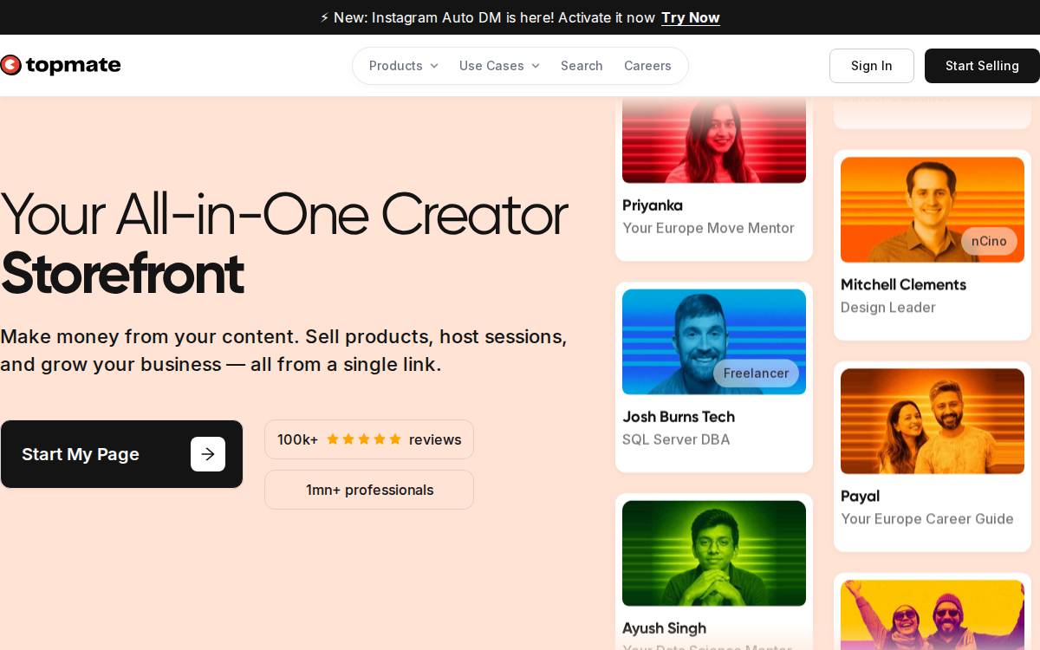1040x650 pixels.
Task: Click the nCino tag on Mitchell's card
Action: [989, 241]
